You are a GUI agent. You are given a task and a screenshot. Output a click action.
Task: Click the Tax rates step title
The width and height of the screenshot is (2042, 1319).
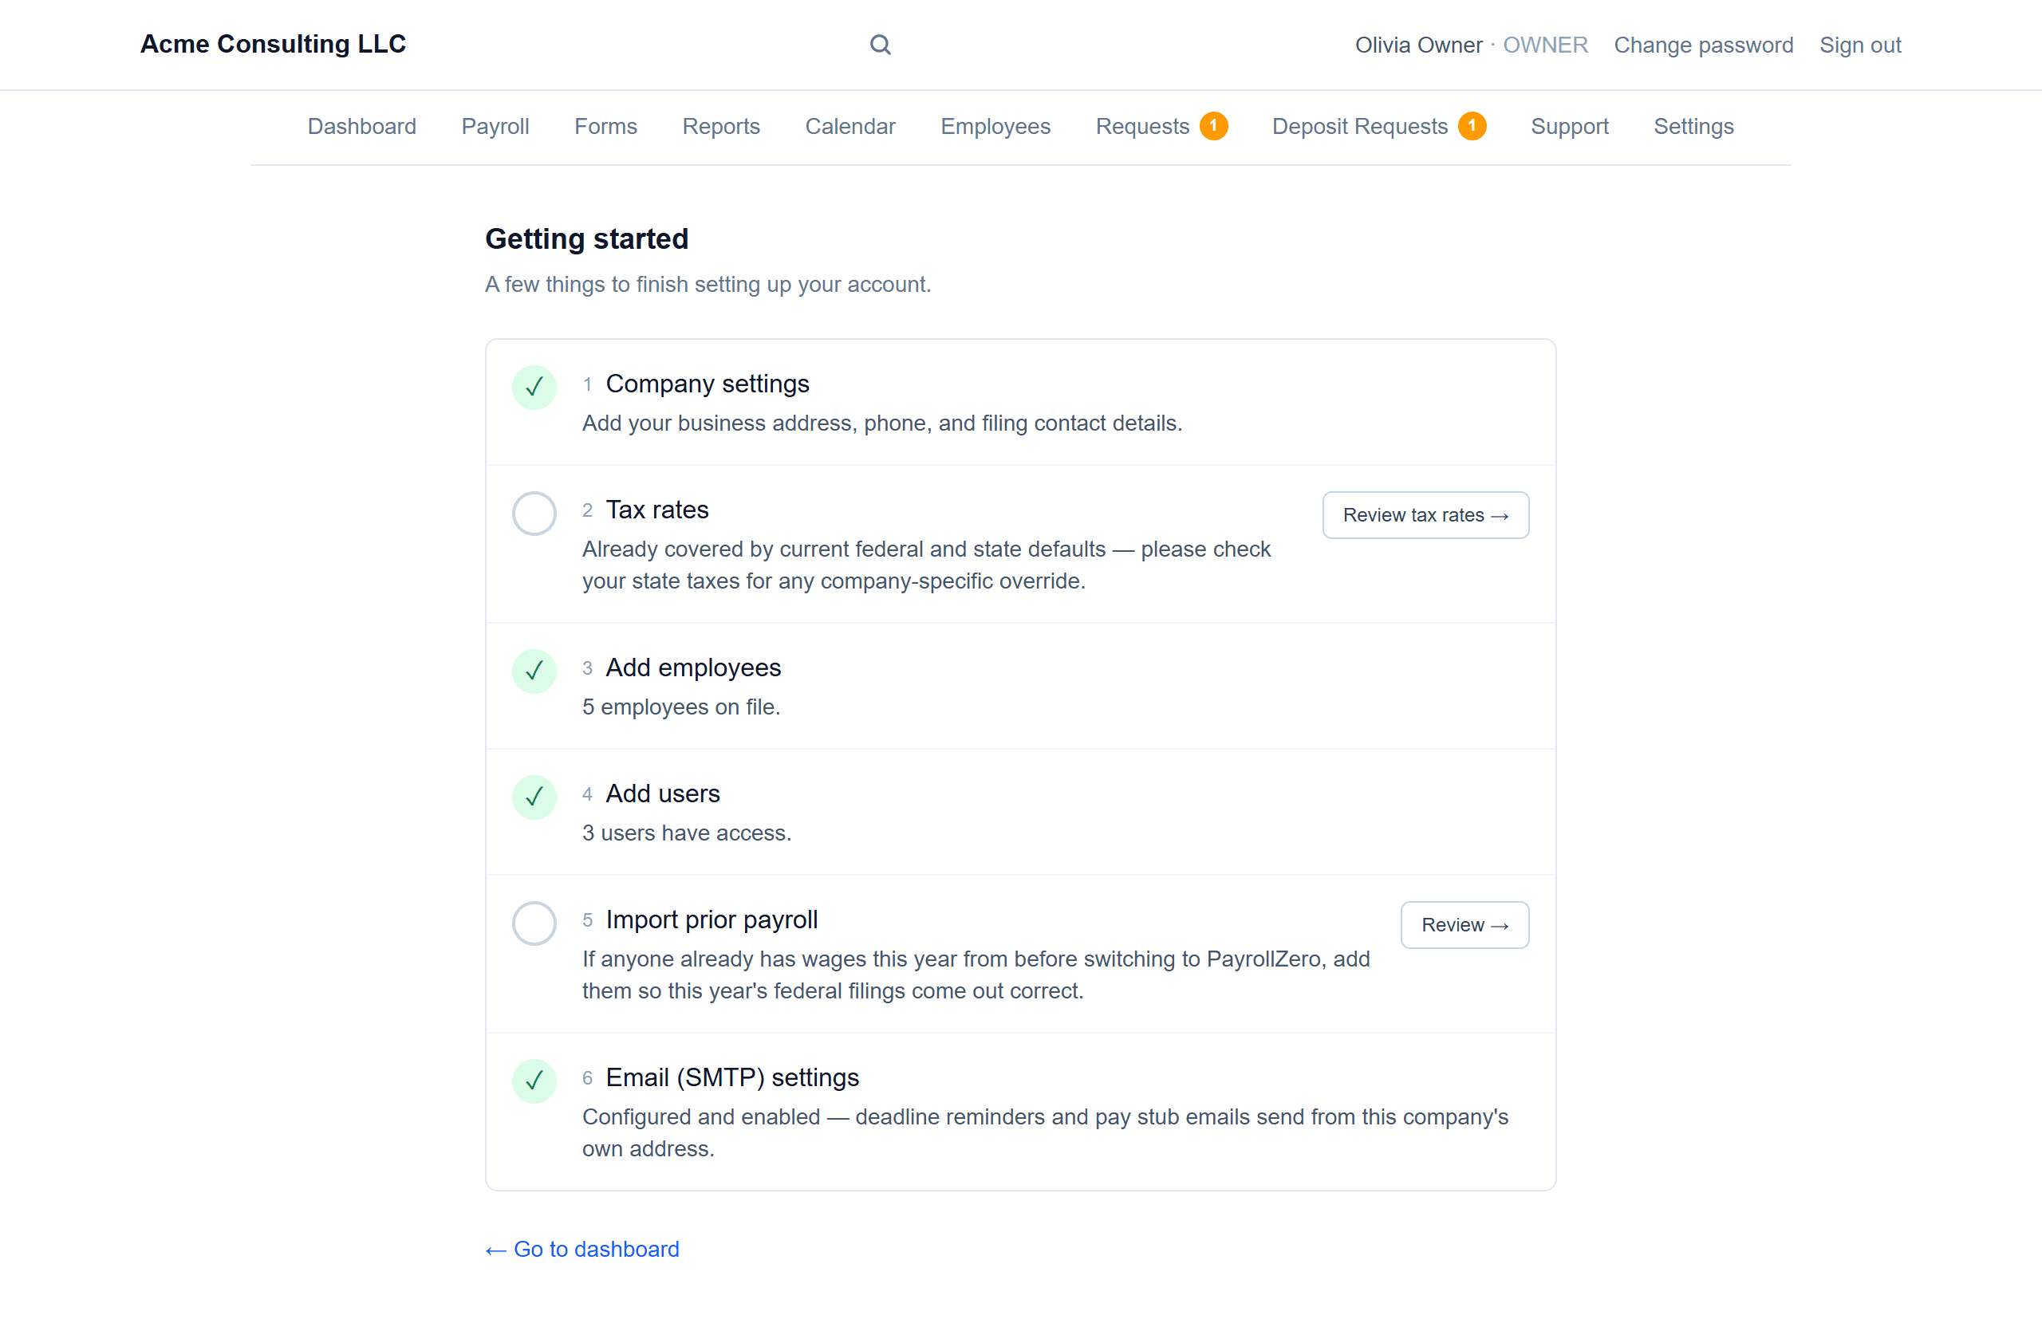coord(657,510)
